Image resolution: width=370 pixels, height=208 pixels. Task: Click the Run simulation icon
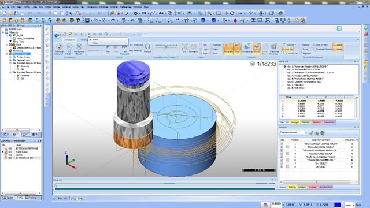coord(108,49)
